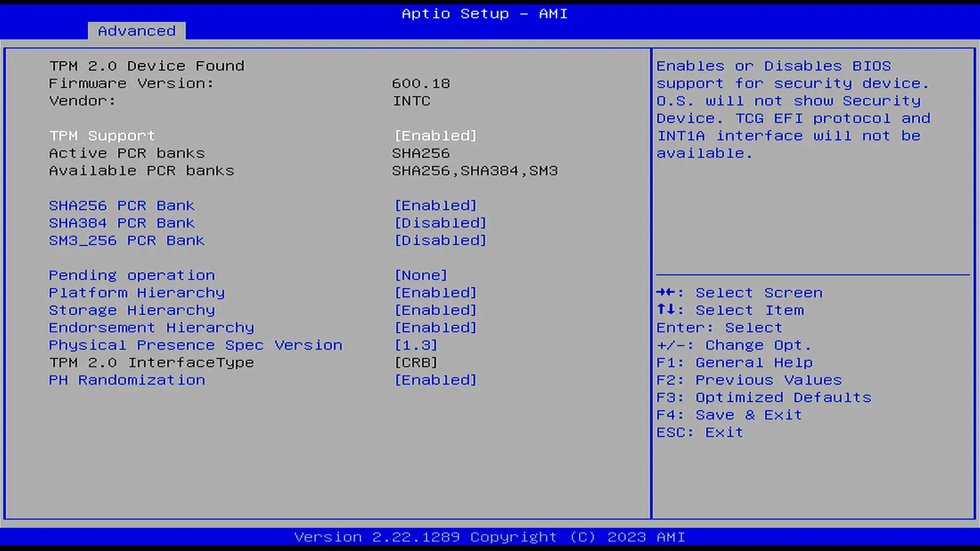Screen dimensions: 980x551
Task: Change the Storage Hierarchy [Enabled] value
Action: tap(435, 310)
